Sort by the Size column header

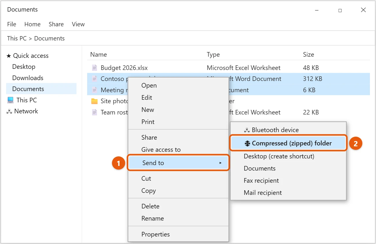(x=309, y=55)
